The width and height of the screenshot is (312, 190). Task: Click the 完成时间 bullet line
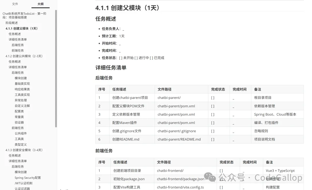coord(111,51)
